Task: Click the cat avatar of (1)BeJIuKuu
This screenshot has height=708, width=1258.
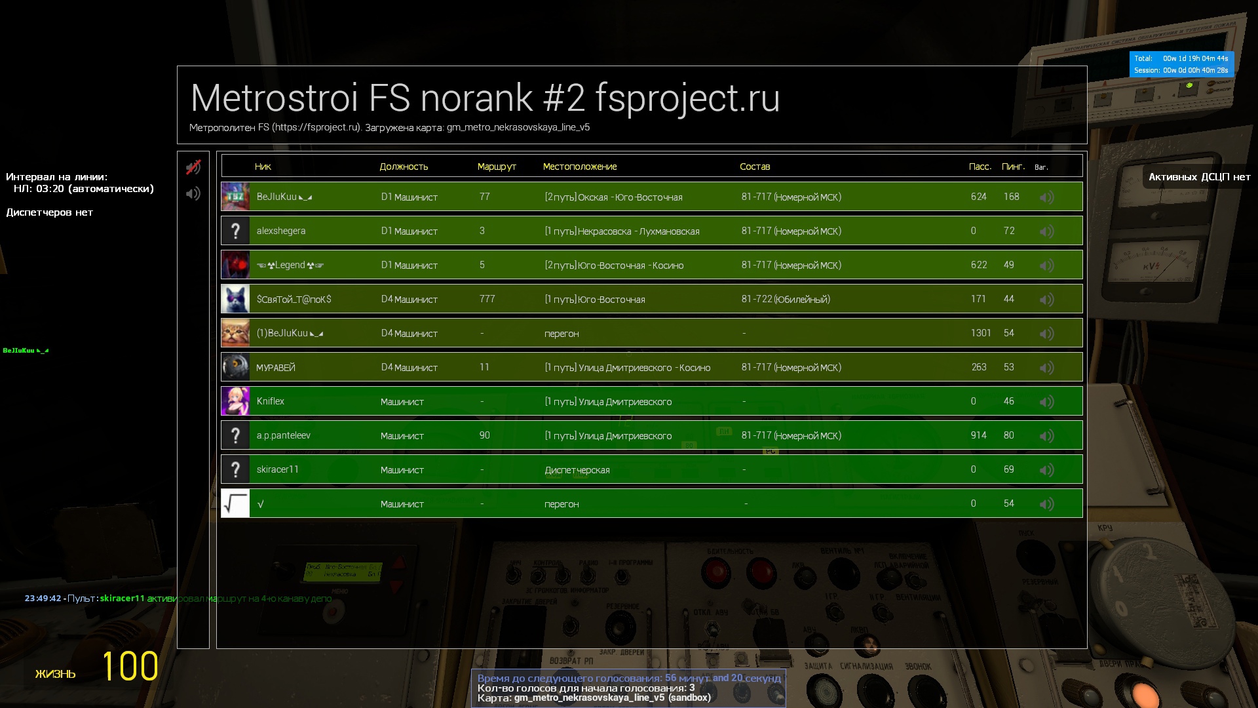Action: click(x=235, y=333)
